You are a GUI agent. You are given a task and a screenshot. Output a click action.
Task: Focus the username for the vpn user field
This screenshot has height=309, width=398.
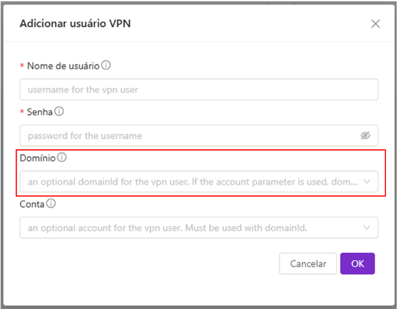[199, 90]
